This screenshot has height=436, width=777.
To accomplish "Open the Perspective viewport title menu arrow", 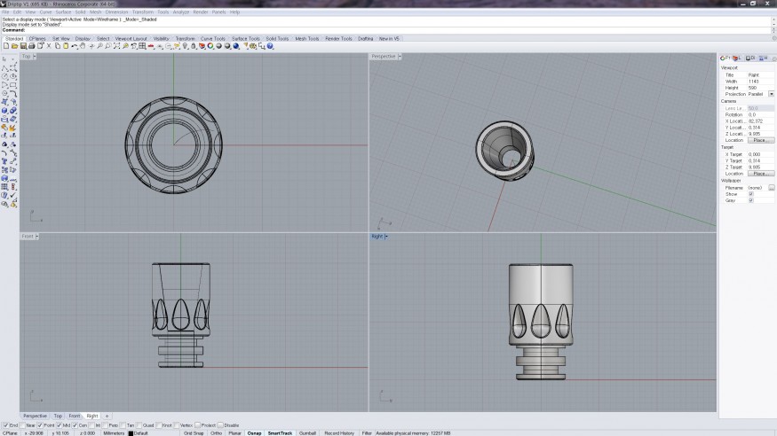I will click(400, 57).
